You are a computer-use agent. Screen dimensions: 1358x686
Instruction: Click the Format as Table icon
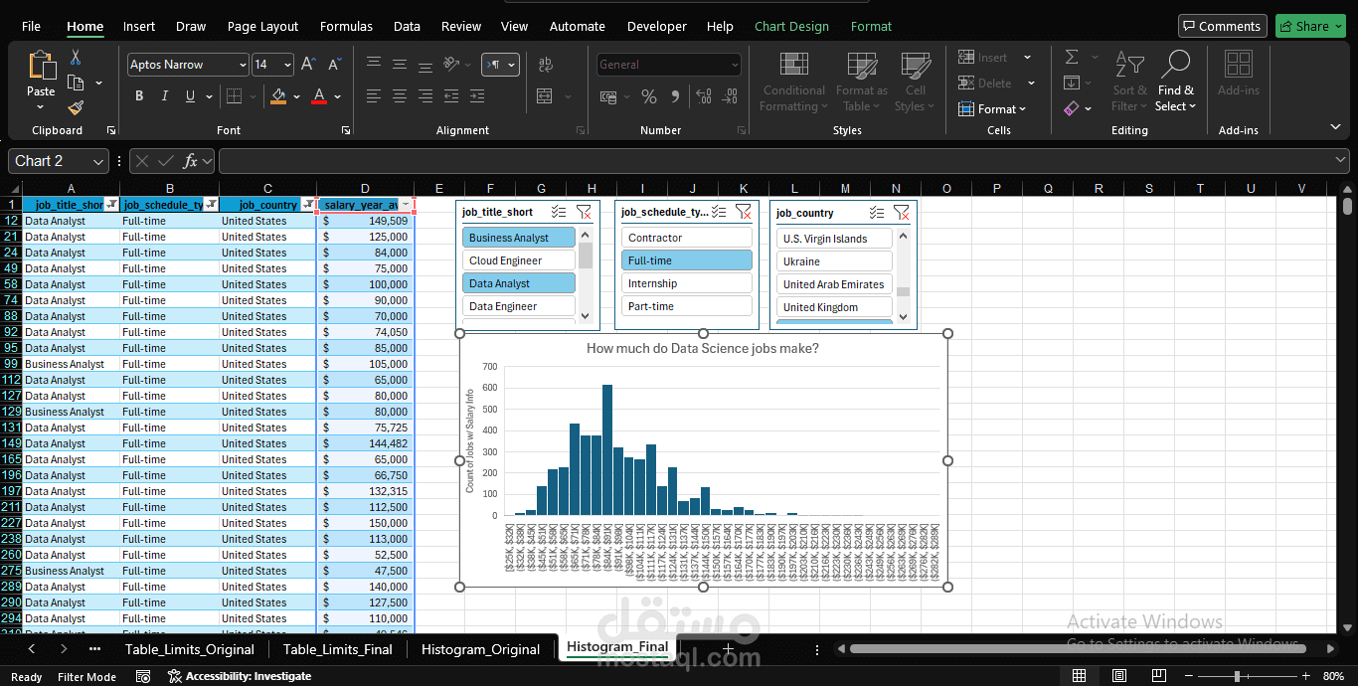point(861,63)
